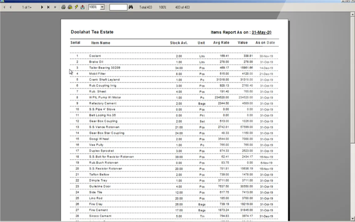Select Googi Wheel item name
Screen dimensions: 355x222
99,139
